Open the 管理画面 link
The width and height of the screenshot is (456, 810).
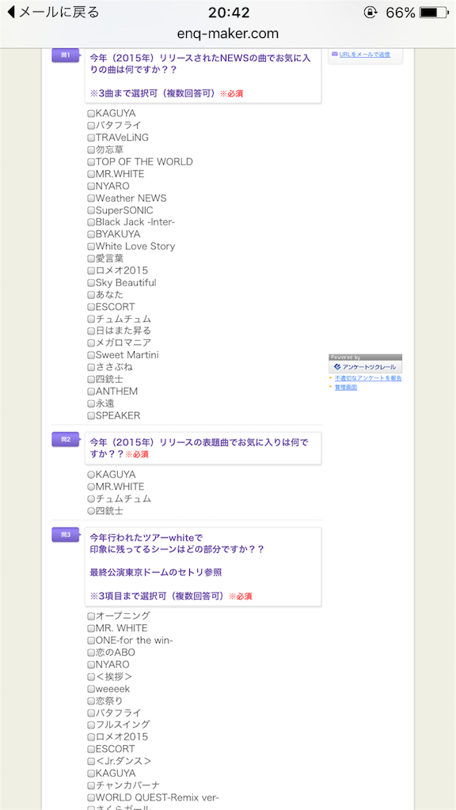coord(345,388)
